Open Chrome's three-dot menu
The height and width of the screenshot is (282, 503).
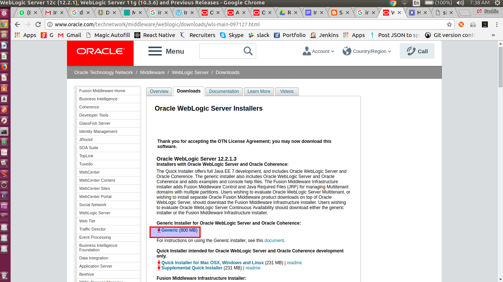tap(496, 25)
